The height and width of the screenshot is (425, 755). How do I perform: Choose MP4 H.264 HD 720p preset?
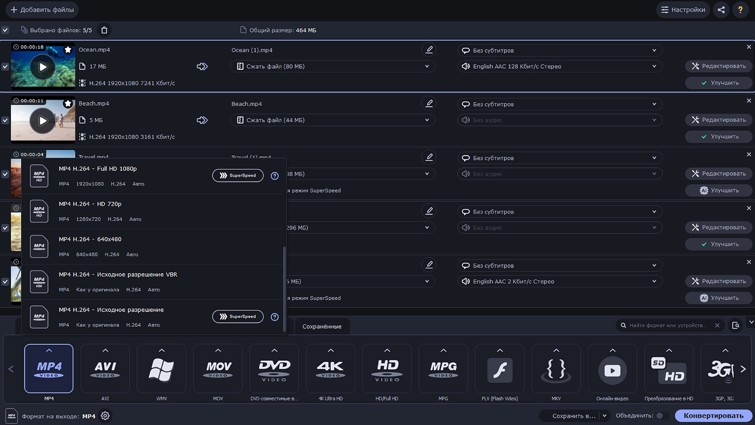coord(153,211)
